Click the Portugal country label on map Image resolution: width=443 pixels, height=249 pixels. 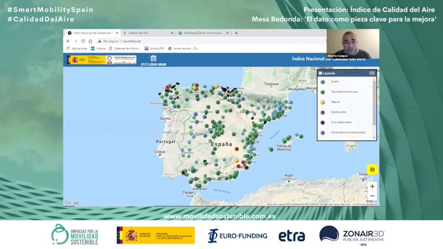(166, 141)
